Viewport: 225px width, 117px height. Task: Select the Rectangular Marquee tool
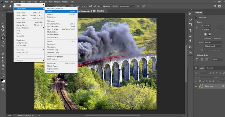click(3, 19)
